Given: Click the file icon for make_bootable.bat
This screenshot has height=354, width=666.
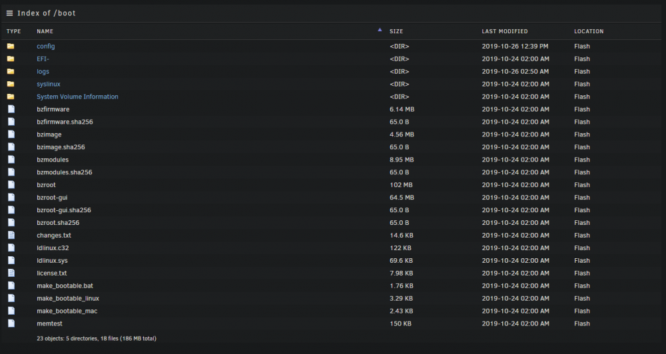Looking at the screenshot, I should coord(11,285).
